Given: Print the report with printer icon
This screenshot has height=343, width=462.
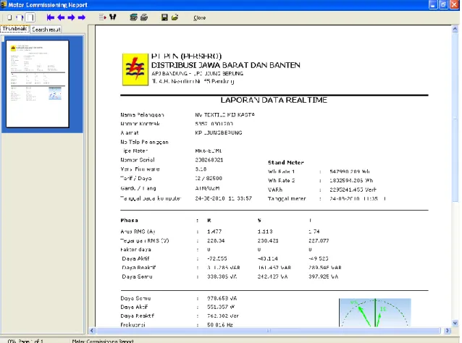Looking at the screenshot, I should coord(144,17).
